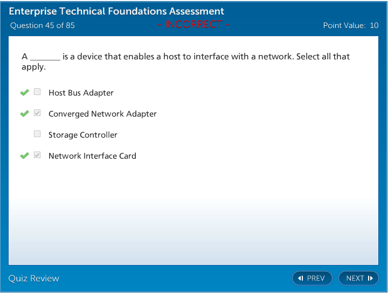
Task: Click green checkmark beside Converged Network Adapter
Action: coord(24,114)
